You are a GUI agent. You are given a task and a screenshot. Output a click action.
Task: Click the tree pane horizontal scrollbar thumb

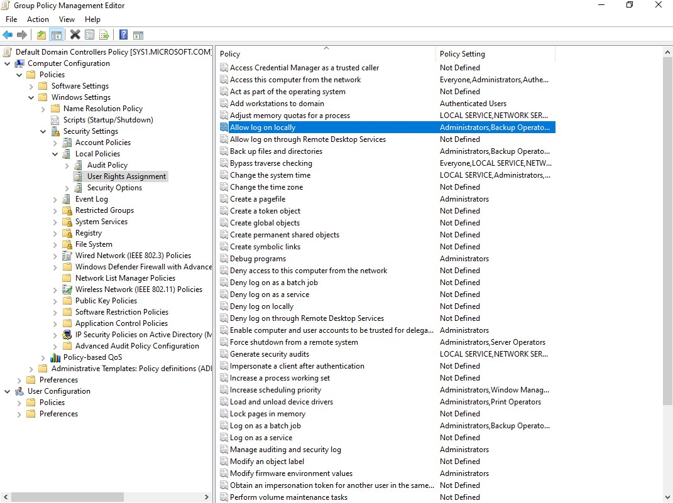pyautogui.click(x=67, y=497)
